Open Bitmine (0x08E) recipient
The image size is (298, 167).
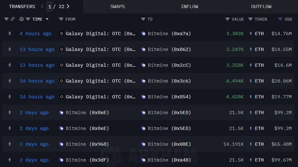[x=169, y=144]
